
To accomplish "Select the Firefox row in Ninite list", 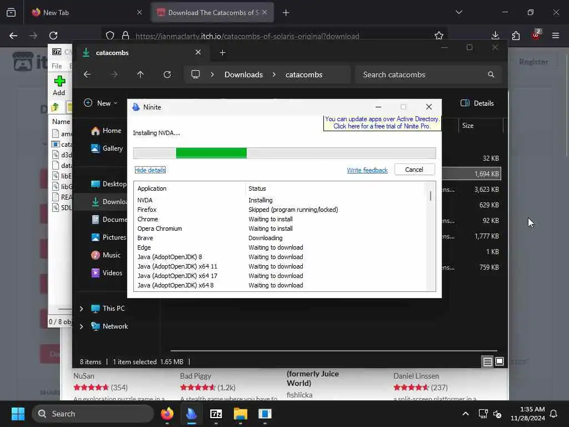I will pyautogui.click(x=279, y=210).
